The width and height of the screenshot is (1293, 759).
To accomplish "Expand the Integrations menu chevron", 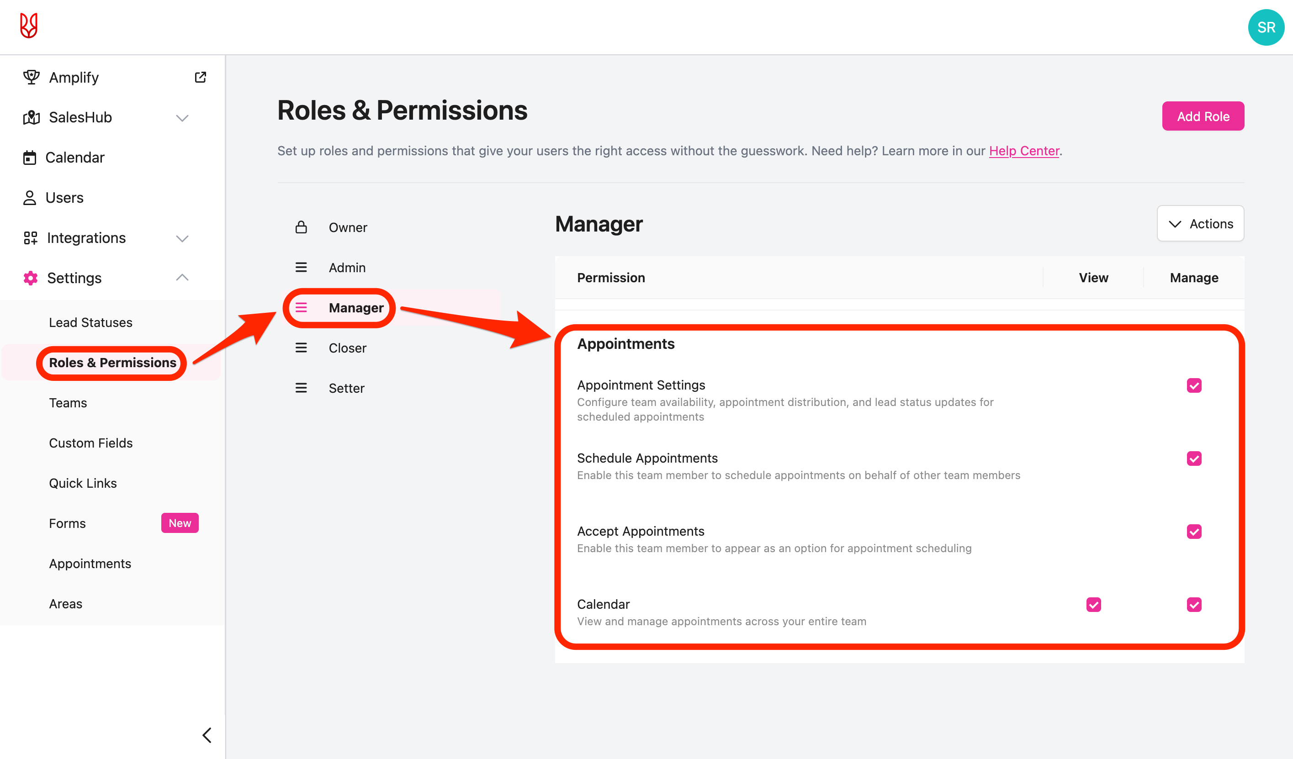I will (182, 238).
